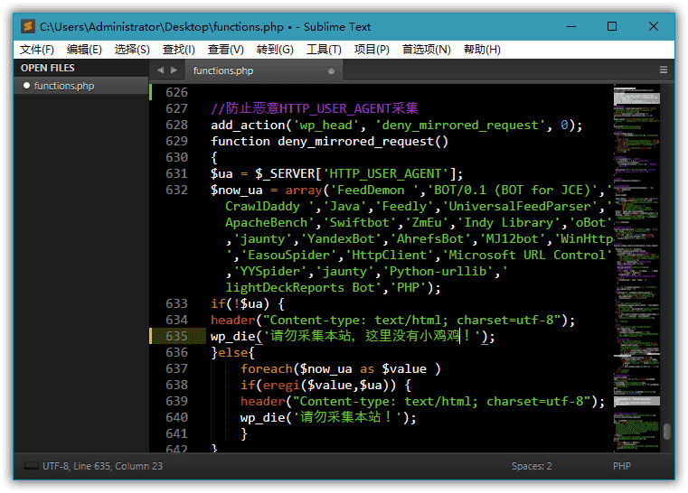Screen dimensions: 688x493
Task: Maximize the Sublime Text window
Action: click(612, 26)
